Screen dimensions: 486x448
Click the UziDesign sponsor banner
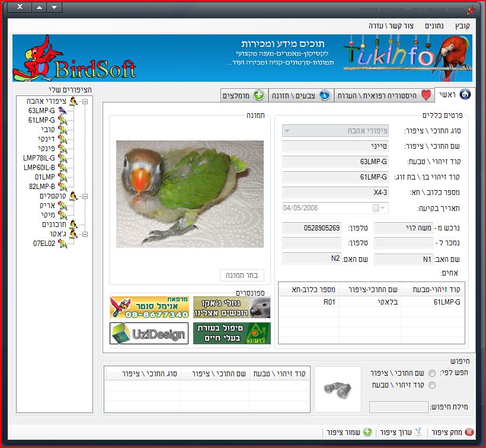pyautogui.click(x=149, y=333)
